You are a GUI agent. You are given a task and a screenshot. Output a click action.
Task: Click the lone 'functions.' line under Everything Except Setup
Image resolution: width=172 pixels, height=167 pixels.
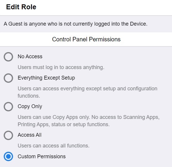(29, 96)
